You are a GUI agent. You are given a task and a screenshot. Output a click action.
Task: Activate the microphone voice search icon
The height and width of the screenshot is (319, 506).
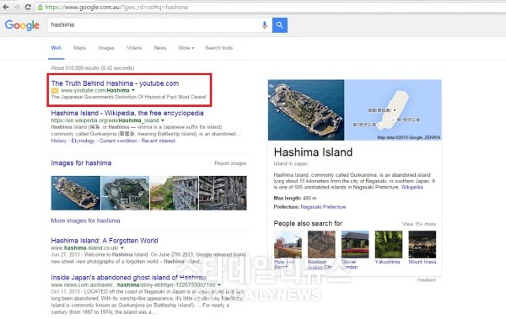(264, 24)
